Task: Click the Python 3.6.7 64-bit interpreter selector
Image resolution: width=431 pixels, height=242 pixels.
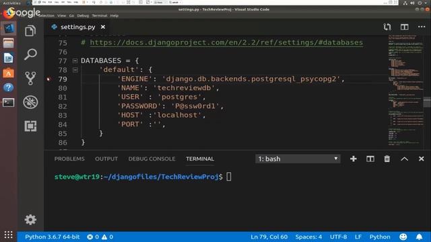Action: (53, 237)
